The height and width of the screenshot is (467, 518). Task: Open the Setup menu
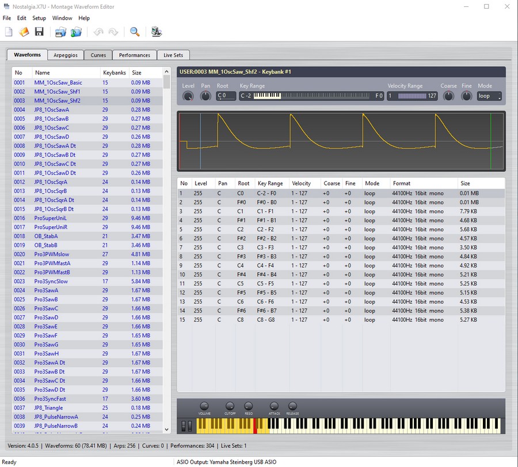point(39,18)
